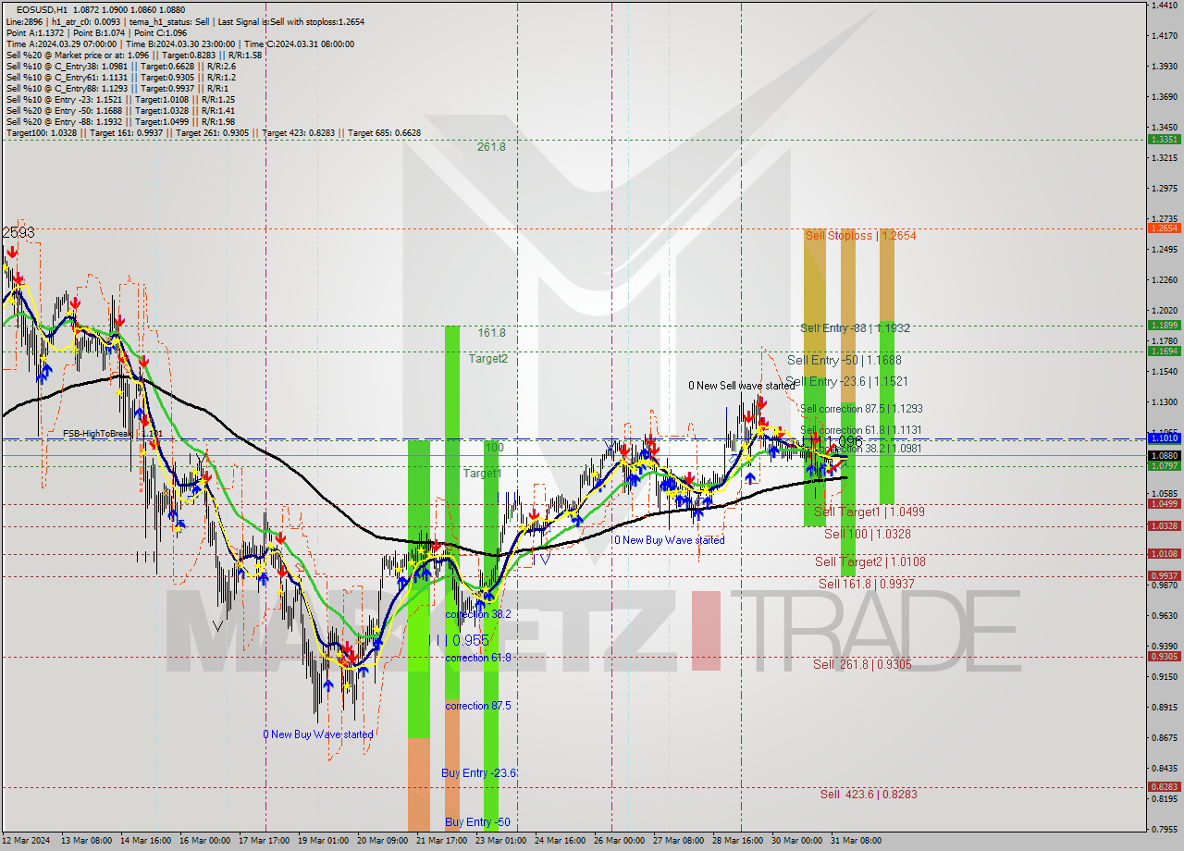Click the '31 Mar 08:00' time axis label
This screenshot has height=851, width=1184.
pyautogui.click(x=856, y=841)
